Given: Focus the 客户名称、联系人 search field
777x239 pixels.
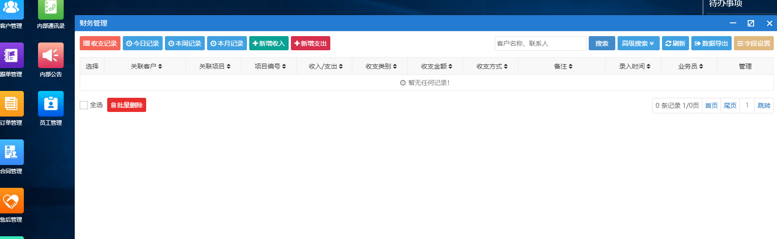Looking at the screenshot, I should (541, 43).
